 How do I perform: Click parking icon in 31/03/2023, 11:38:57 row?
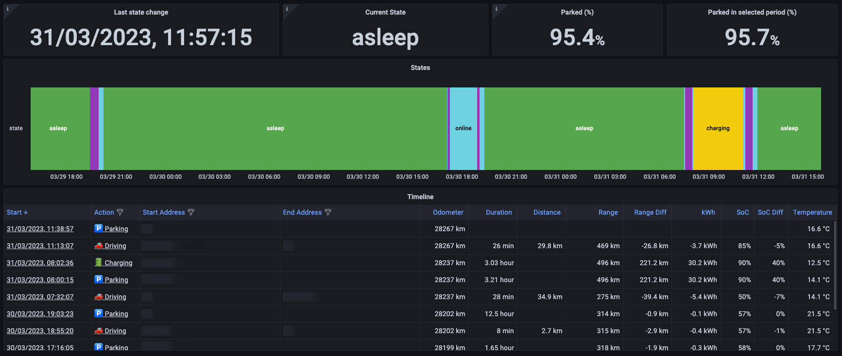99,228
